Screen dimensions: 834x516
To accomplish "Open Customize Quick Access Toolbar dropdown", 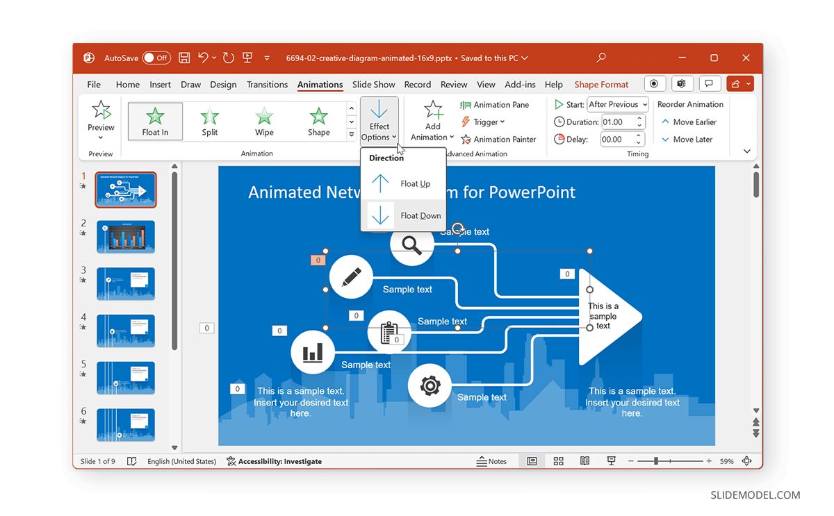I will click(267, 58).
